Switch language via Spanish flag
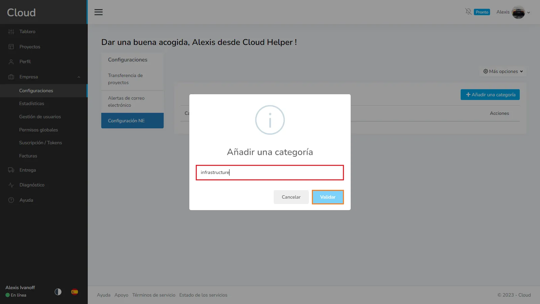 coord(75,292)
